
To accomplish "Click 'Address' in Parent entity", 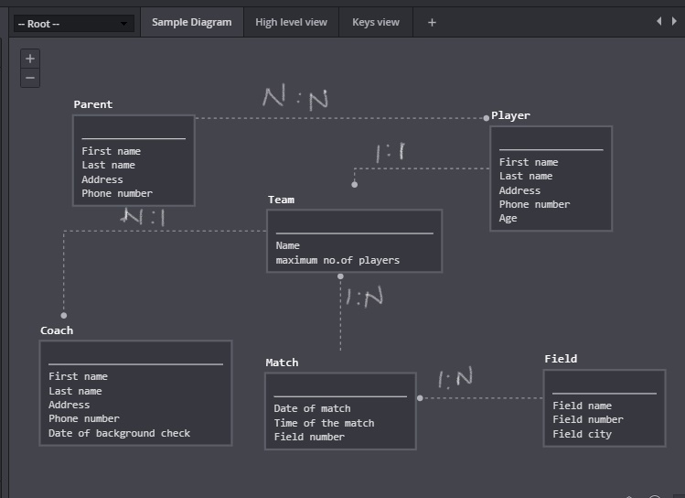I will (x=102, y=179).
